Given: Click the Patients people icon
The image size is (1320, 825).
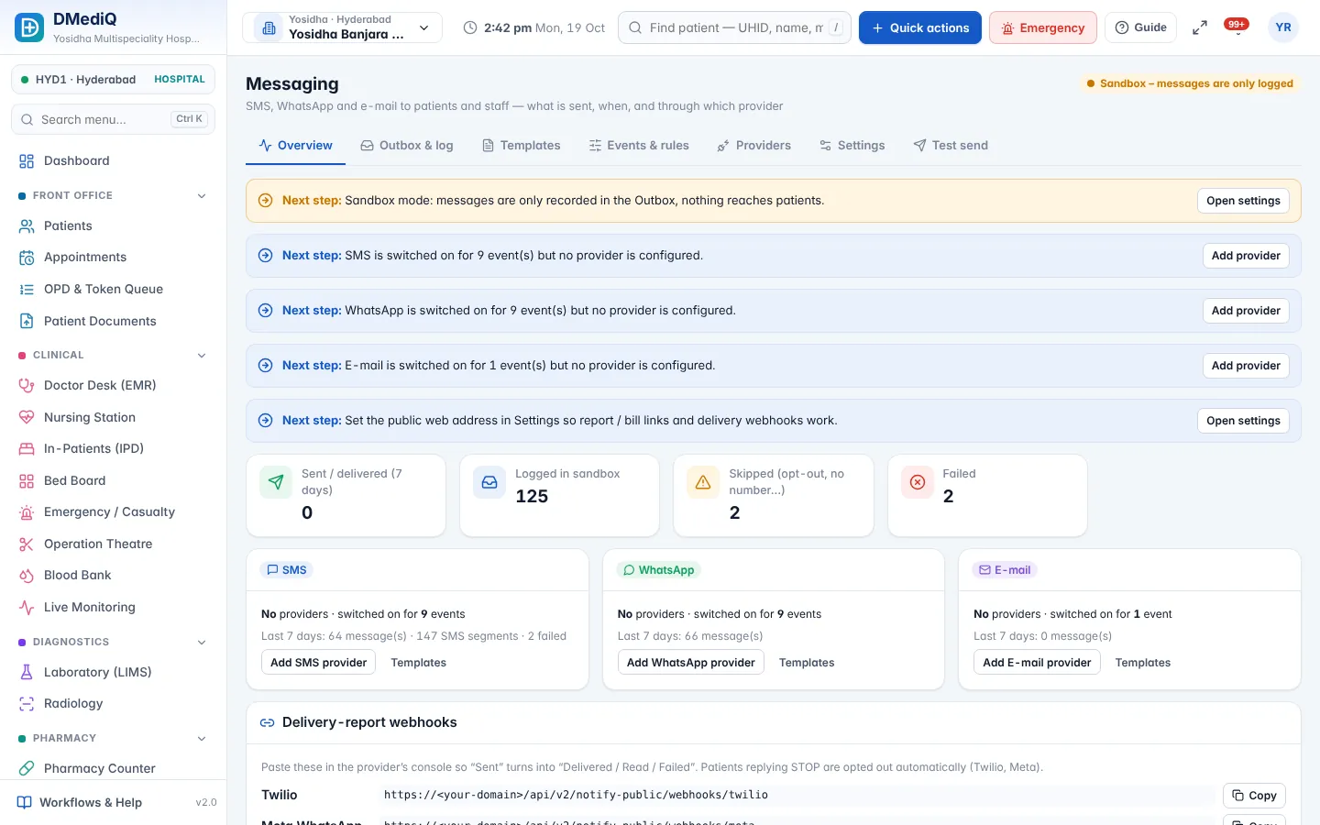Looking at the screenshot, I should point(27,226).
